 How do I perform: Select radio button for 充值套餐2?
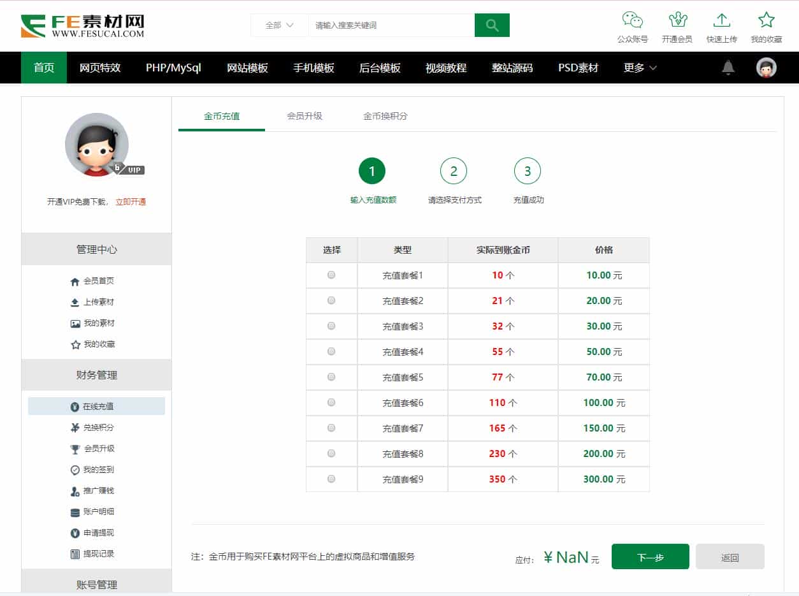pyautogui.click(x=331, y=300)
